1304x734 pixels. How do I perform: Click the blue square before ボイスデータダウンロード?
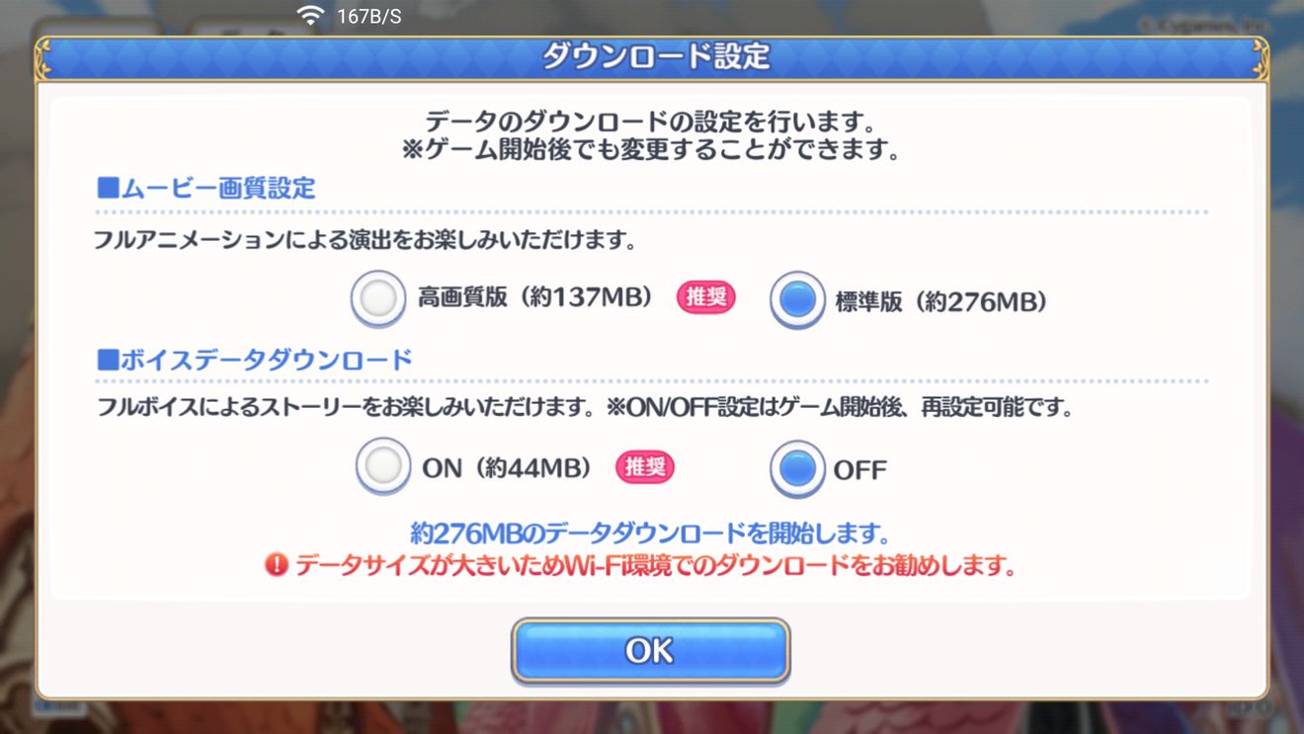[107, 360]
